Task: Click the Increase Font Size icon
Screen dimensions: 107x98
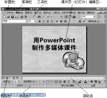Action: pos(80,21)
